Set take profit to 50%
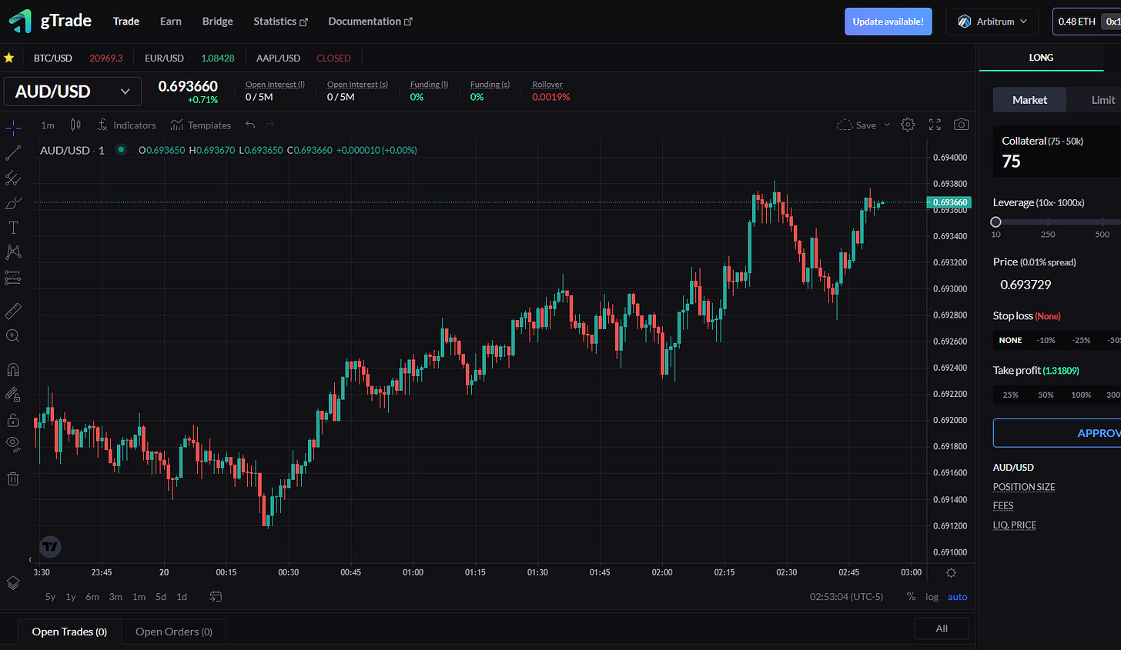 tap(1046, 395)
